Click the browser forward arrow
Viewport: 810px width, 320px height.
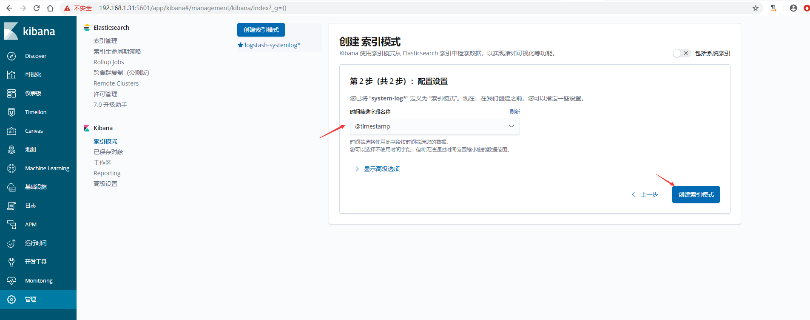pos(23,8)
